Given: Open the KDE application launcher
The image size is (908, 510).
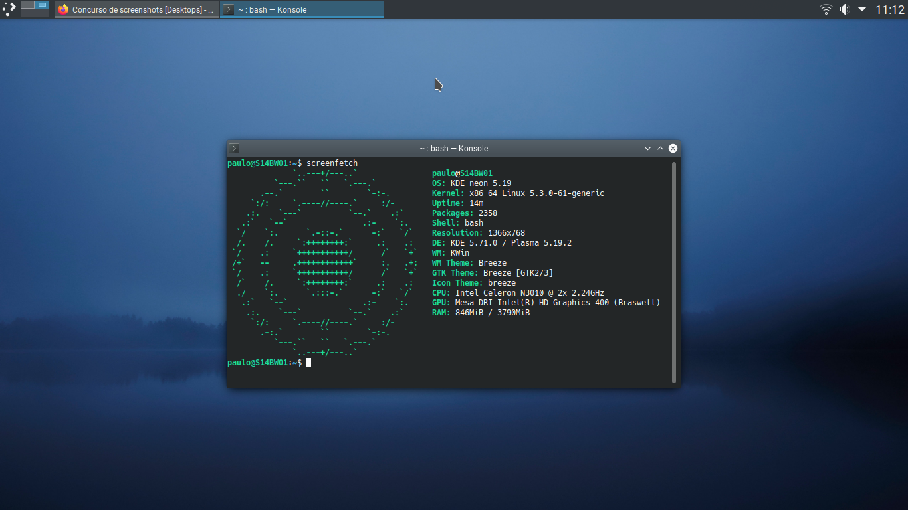Looking at the screenshot, I should (x=9, y=9).
